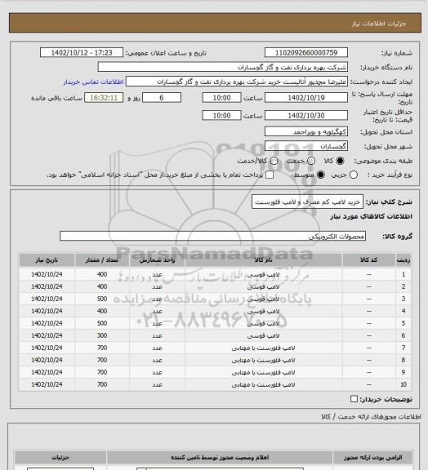Click the response deadline date 1402/10/19
This screenshot has width=428, height=470.
(306, 98)
